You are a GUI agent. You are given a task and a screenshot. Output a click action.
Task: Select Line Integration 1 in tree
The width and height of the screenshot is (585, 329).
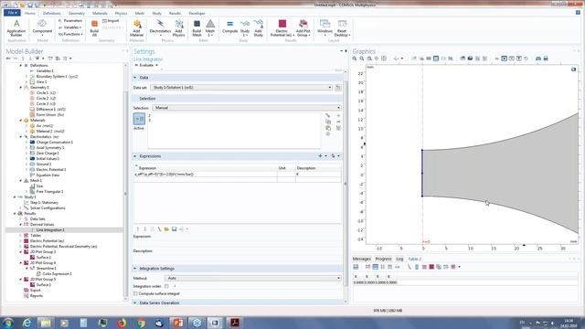50,230
